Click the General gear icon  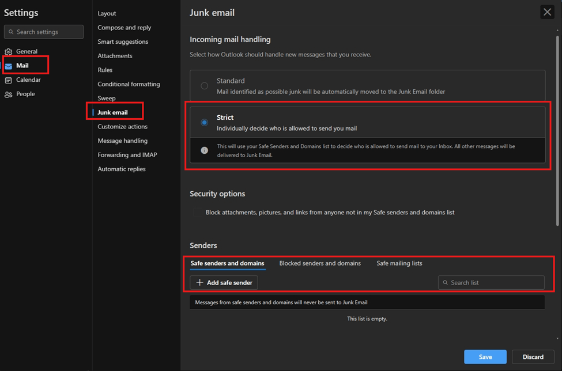click(x=8, y=52)
